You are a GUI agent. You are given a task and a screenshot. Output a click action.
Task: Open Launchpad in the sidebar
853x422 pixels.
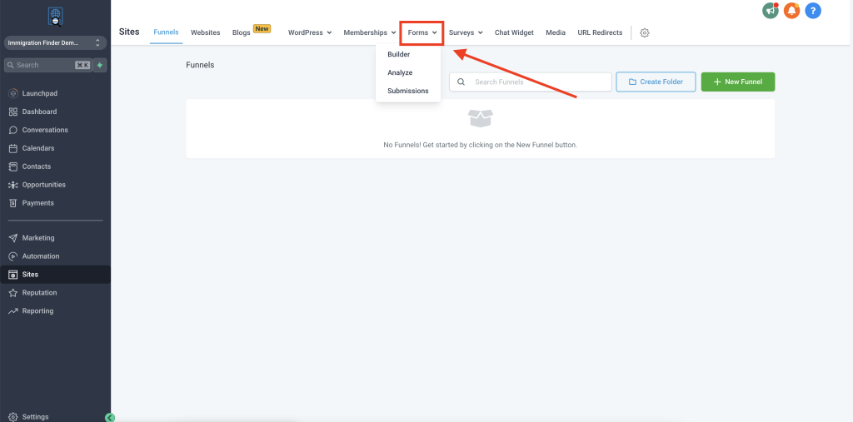(39, 93)
